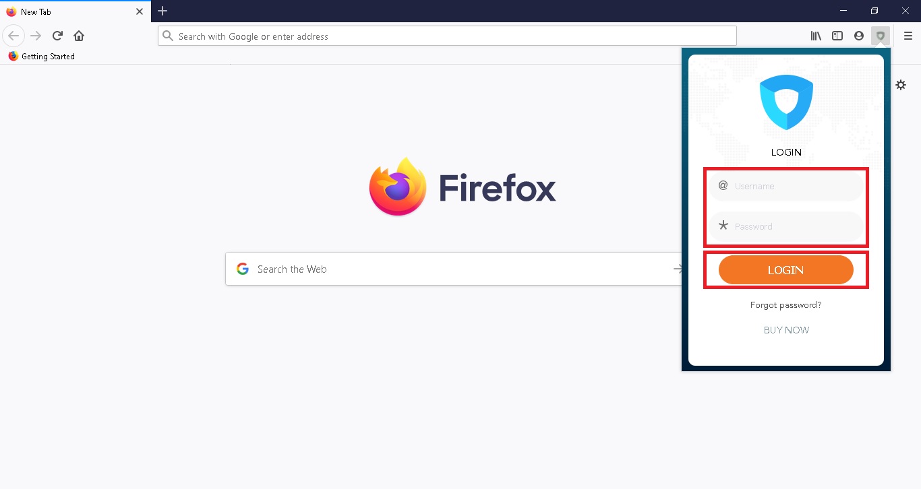Screen dimensions: 921x489
Task: Click the address bar search field
Action: pos(447,36)
